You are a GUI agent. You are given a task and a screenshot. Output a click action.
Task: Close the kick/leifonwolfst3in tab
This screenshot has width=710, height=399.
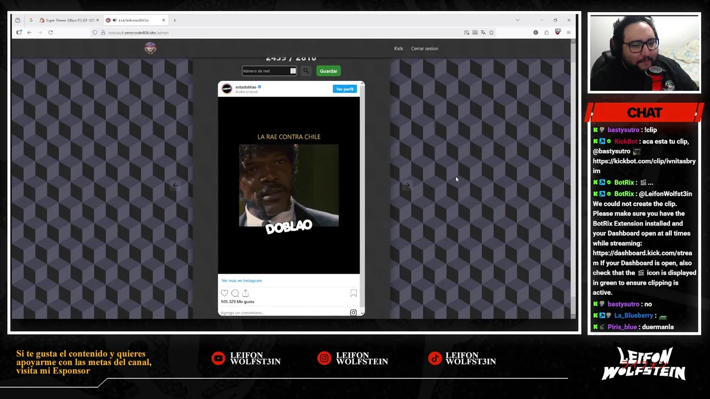(x=164, y=21)
